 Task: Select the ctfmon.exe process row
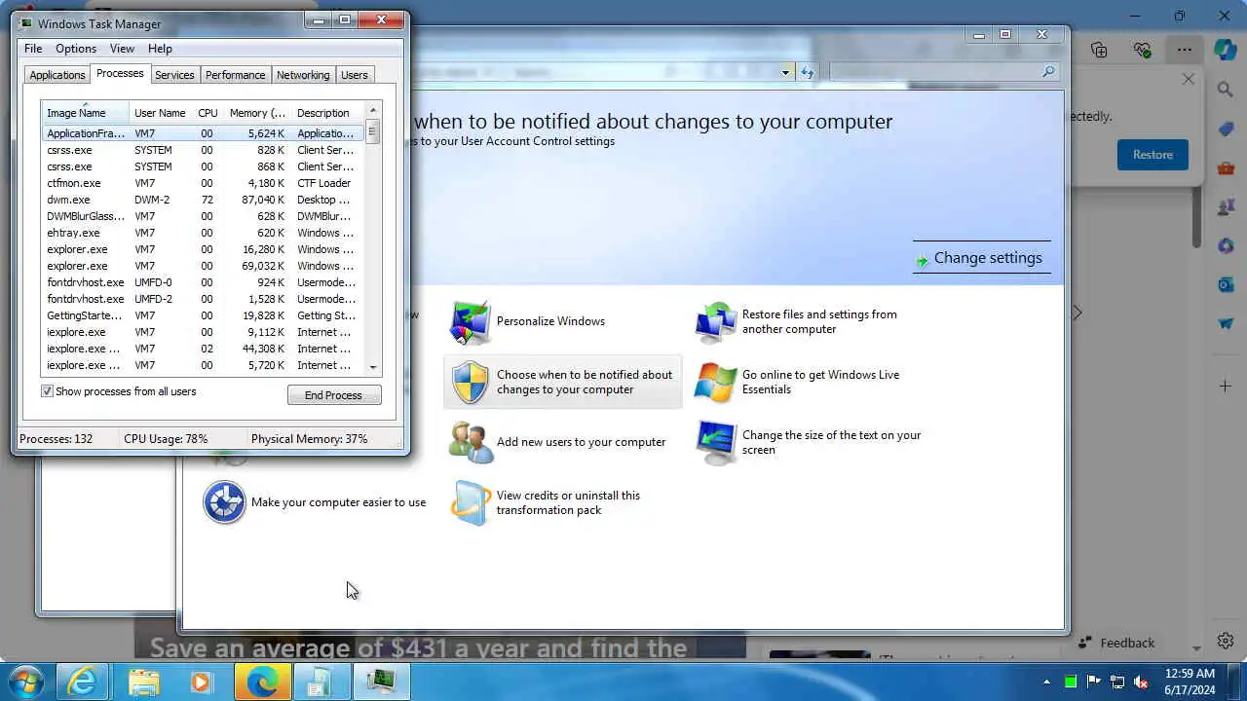pyautogui.click(x=203, y=183)
